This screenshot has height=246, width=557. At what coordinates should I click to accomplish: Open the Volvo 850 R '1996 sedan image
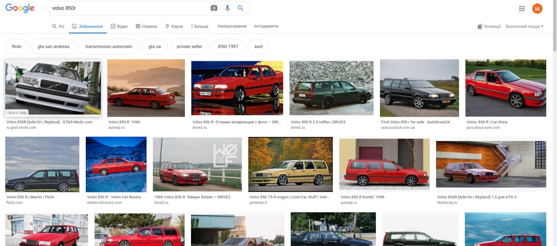pos(146,88)
